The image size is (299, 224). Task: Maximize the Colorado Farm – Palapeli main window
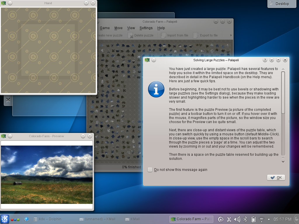(x=222, y=22)
